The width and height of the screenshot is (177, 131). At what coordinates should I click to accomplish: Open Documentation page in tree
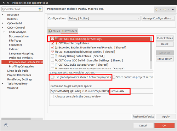point(19,36)
